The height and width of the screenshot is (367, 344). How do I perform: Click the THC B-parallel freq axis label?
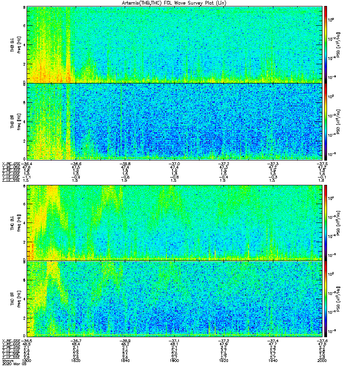pyautogui.click(x=16, y=299)
